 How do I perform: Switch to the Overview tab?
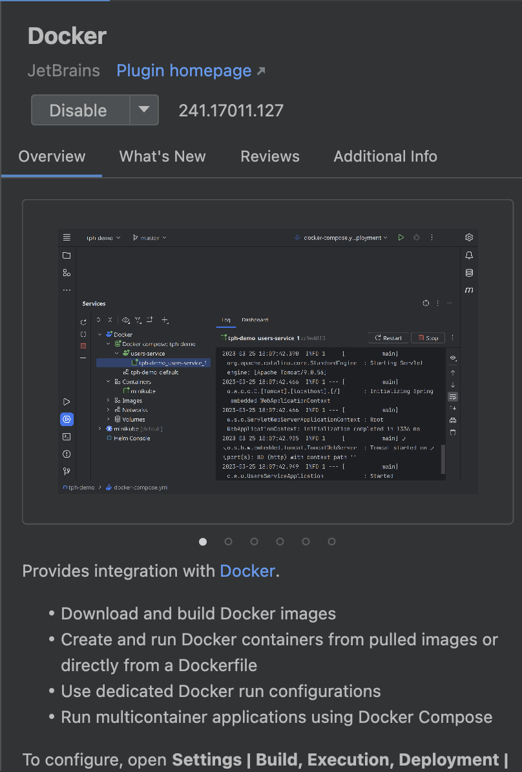click(52, 156)
